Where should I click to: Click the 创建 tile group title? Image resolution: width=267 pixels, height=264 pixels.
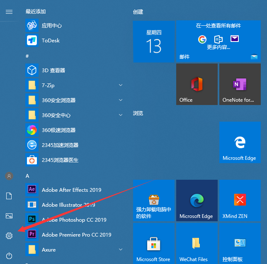pos(138,12)
